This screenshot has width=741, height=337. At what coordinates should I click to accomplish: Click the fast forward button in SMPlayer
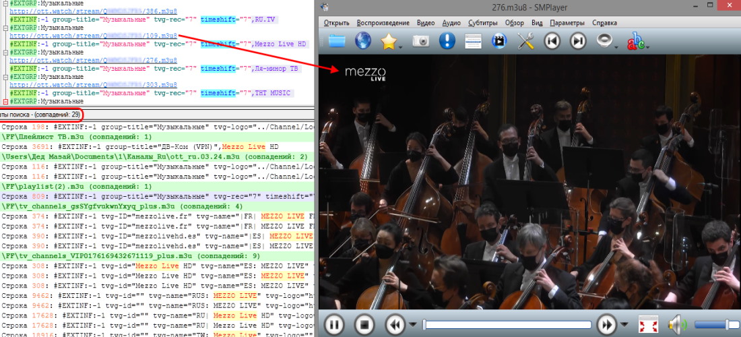tap(607, 325)
